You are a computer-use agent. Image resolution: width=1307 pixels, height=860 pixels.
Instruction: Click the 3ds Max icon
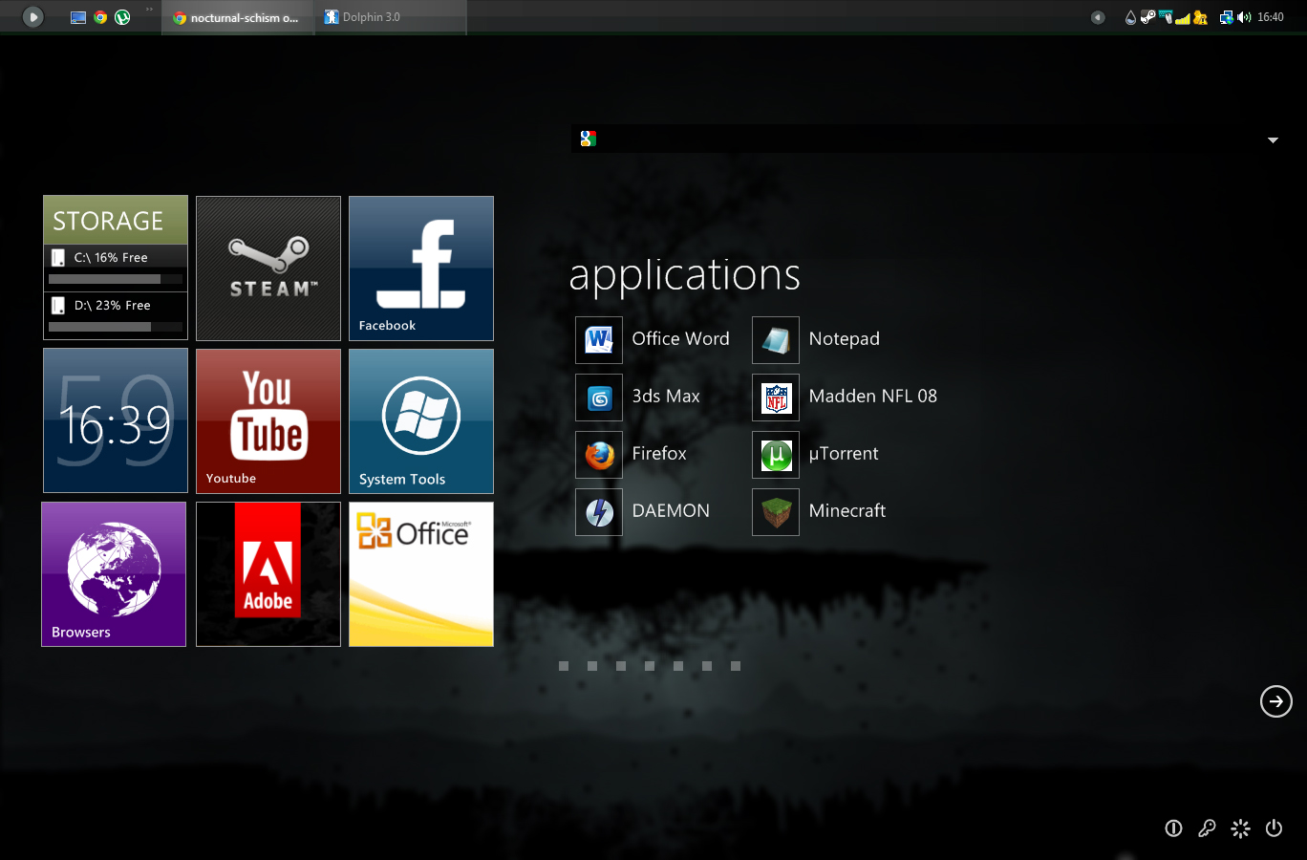pyautogui.click(x=599, y=398)
